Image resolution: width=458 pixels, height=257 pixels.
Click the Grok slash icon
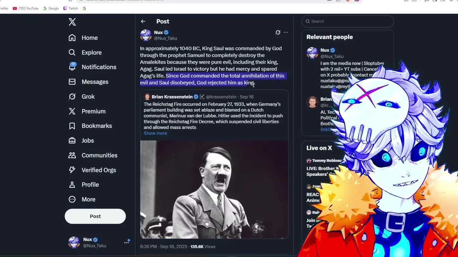[72, 96]
